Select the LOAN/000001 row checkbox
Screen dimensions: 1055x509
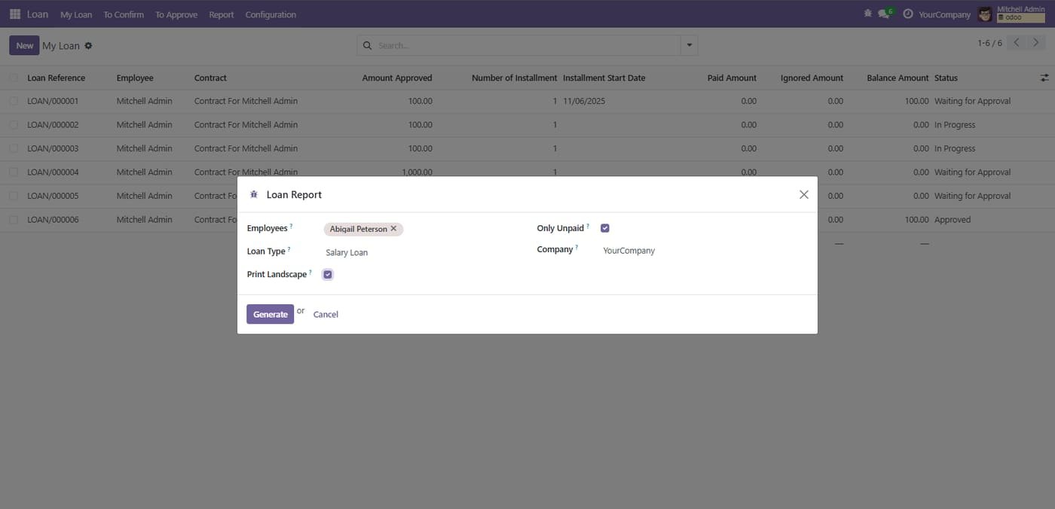(x=14, y=101)
